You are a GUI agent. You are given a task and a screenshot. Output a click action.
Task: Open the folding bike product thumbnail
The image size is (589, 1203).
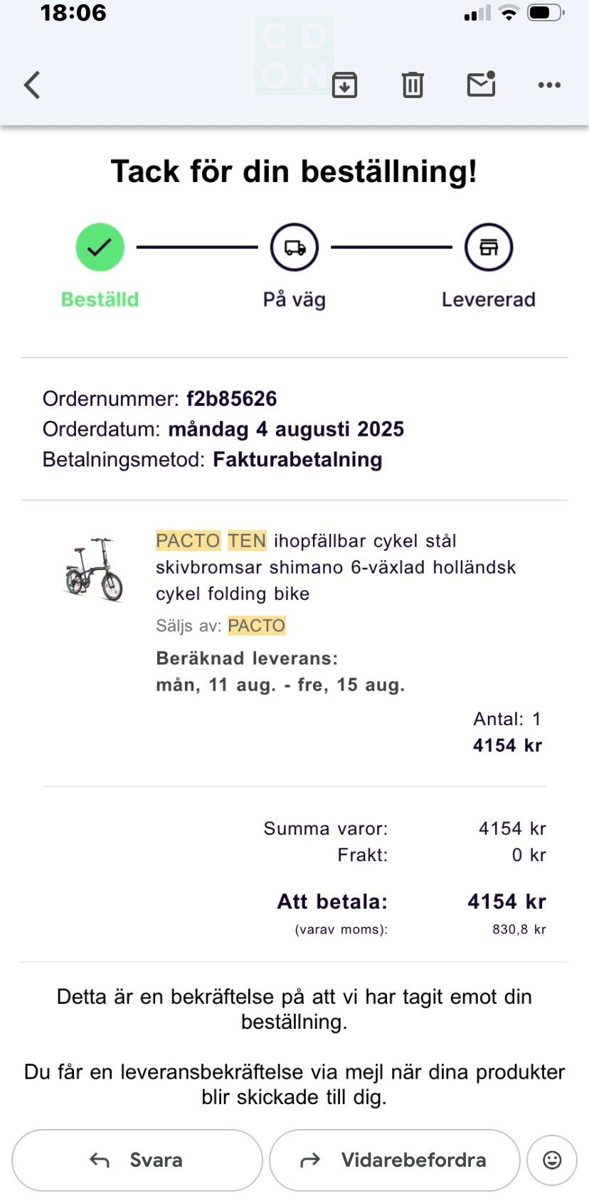94,569
